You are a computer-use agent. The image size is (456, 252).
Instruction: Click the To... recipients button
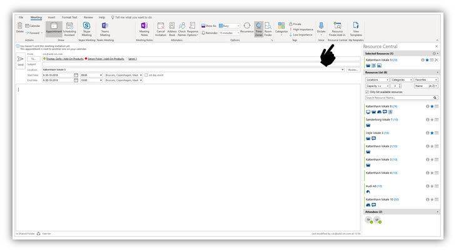click(x=33, y=59)
